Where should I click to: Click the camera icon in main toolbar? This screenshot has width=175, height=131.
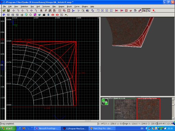[x=87, y=11]
